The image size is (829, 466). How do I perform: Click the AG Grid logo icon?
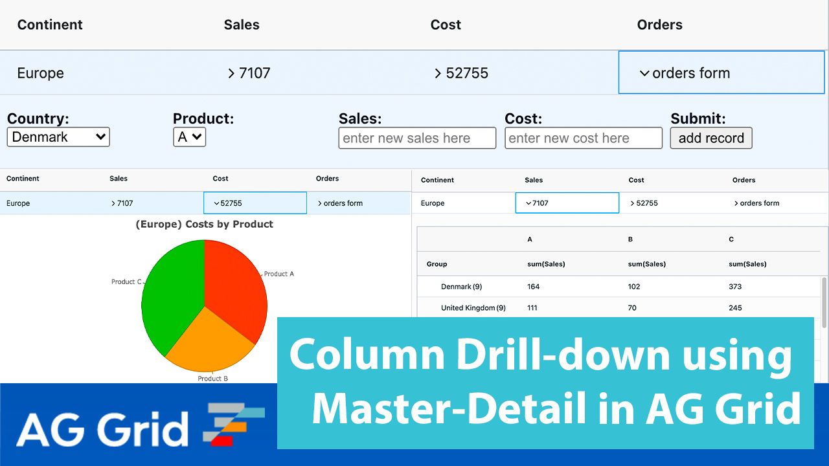[x=233, y=423]
